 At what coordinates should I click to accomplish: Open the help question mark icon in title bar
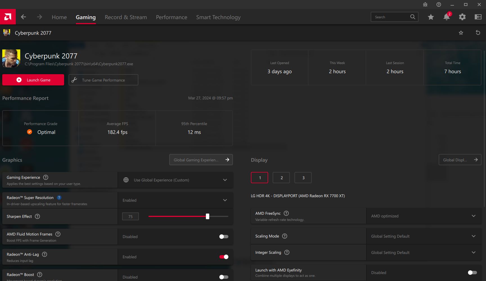pos(439,4)
